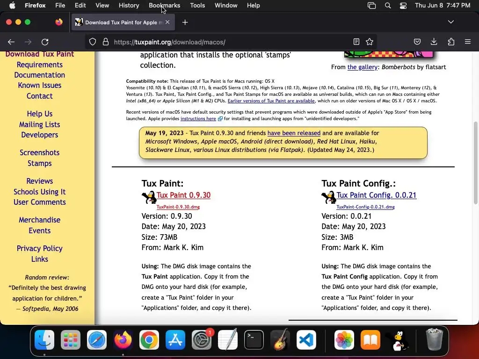Download Tux Paint Config. 0.0.21 link
This screenshot has width=479, height=359.
(x=377, y=195)
